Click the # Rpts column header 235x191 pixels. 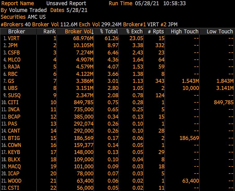click(x=154, y=32)
